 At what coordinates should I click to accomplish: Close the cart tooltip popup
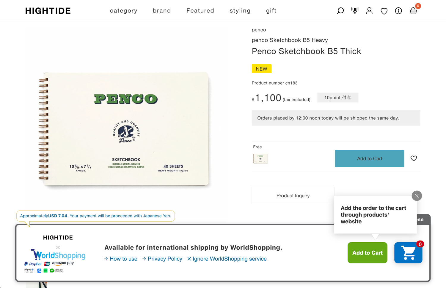click(417, 196)
